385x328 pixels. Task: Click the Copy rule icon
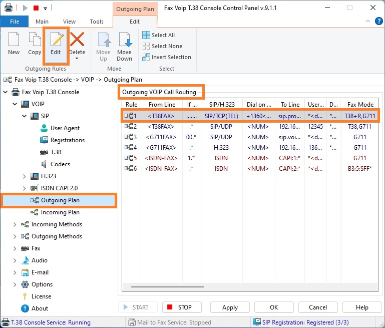coord(35,39)
